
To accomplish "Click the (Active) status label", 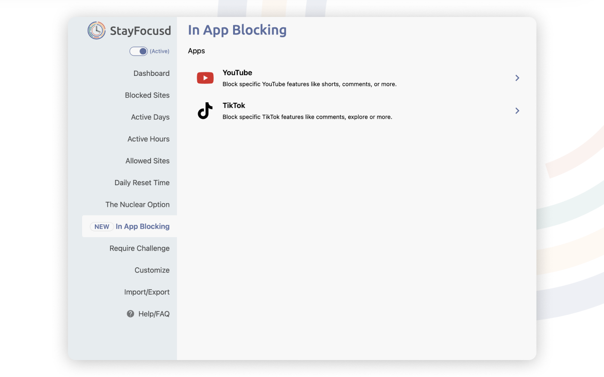I will pos(159,51).
